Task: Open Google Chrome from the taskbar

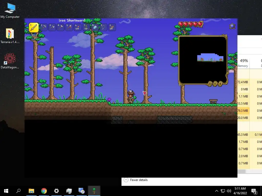Action: click(44, 191)
